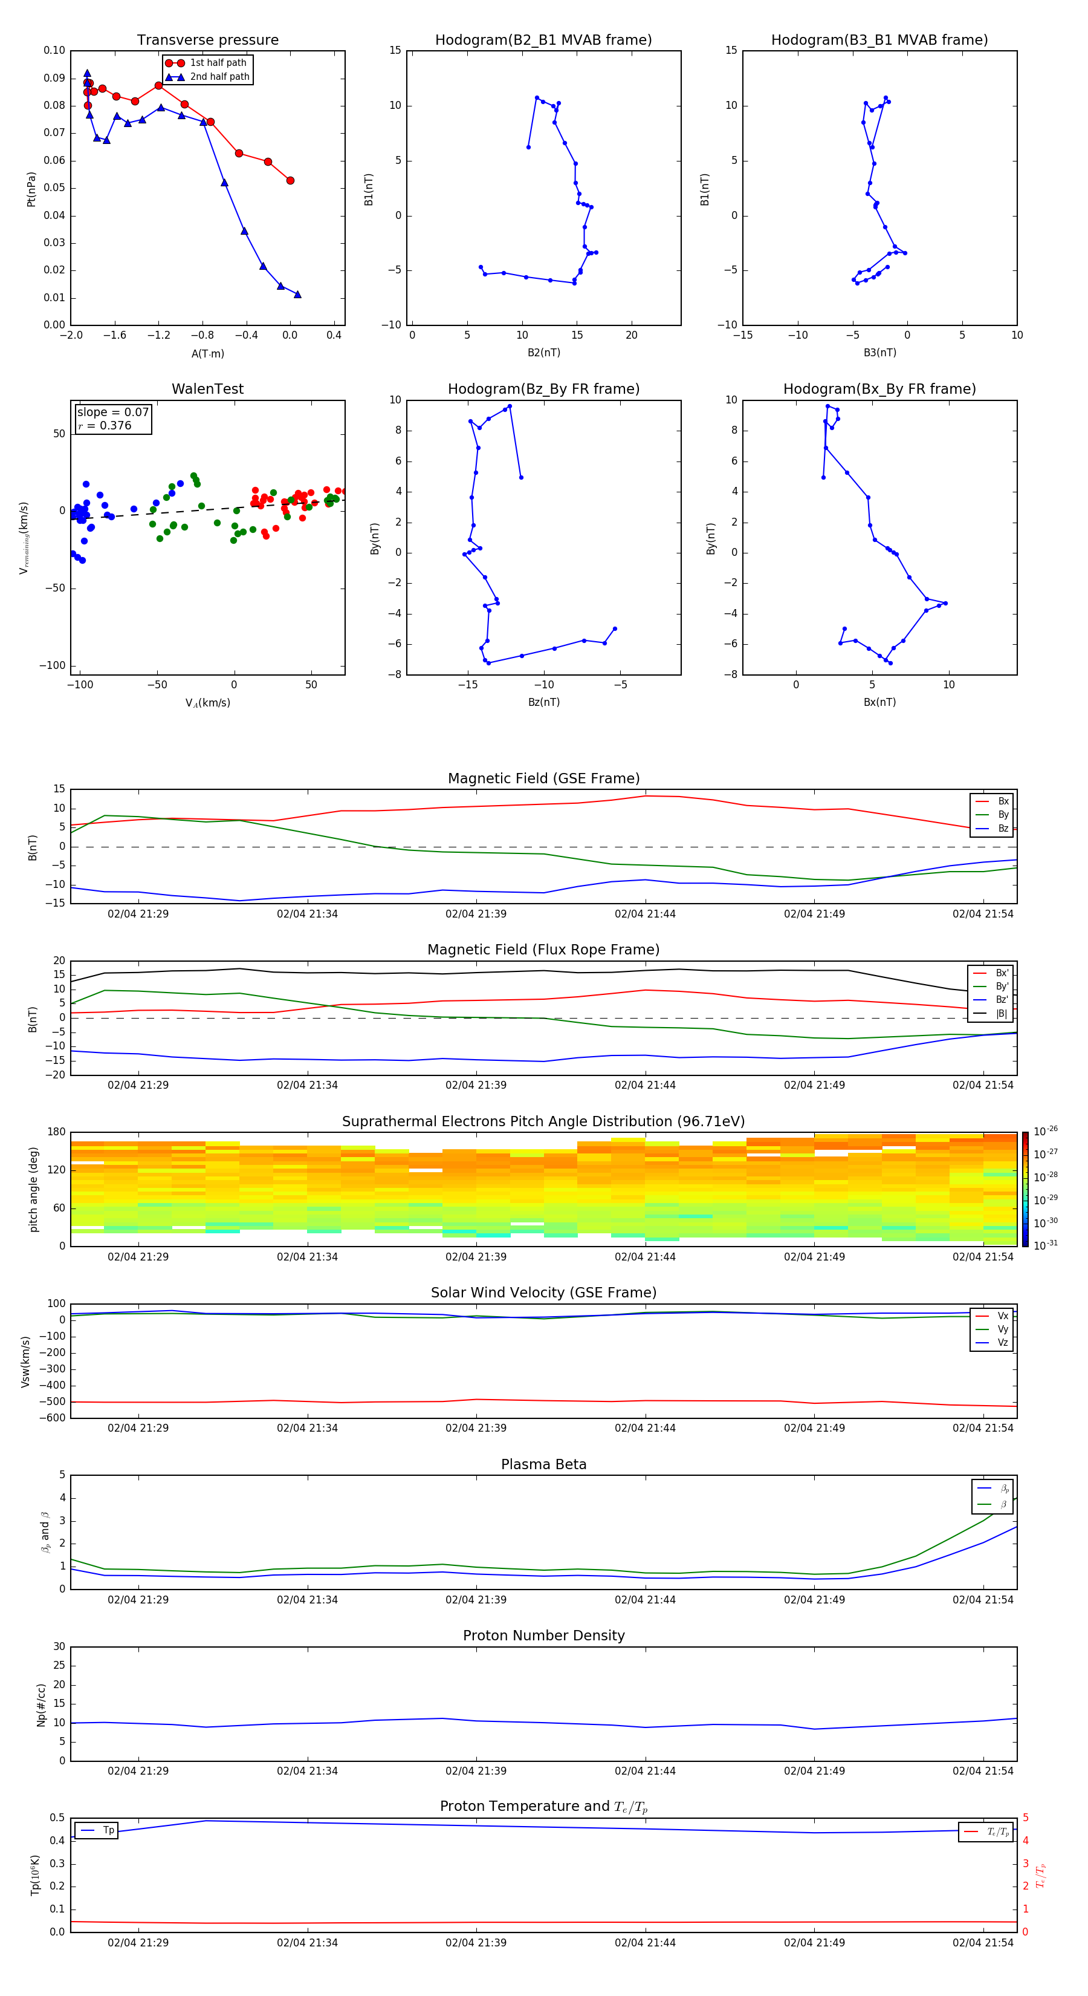1088x1996 pixels.
Task: Click the 'VA(km/s)' axis label in WalenTest
Action: tap(207, 703)
